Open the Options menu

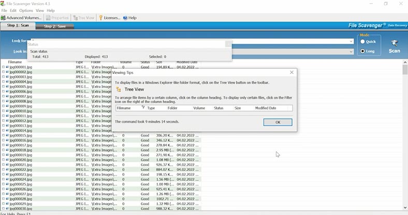pyautogui.click(x=26, y=10)
